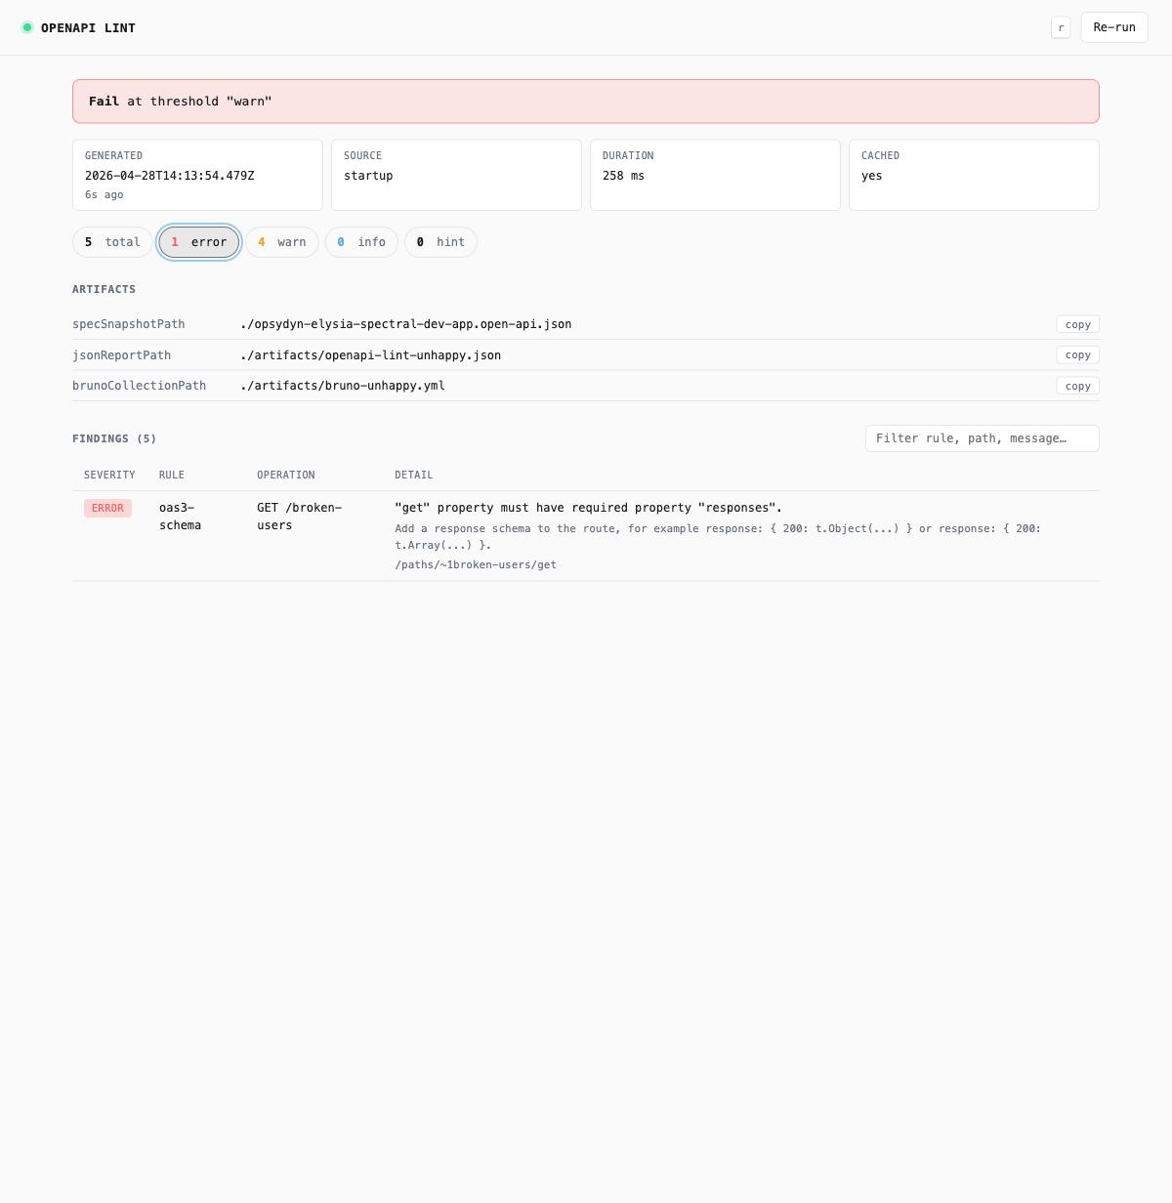
Task: Click the 'get property must have required' message
Action: (x=589, y=508)
